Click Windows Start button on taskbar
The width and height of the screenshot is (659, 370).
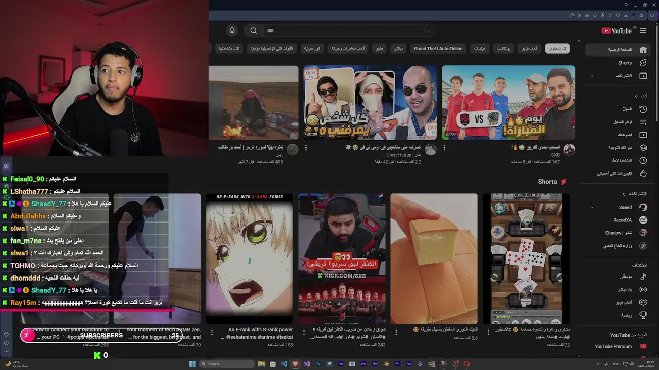coord(193,364)
